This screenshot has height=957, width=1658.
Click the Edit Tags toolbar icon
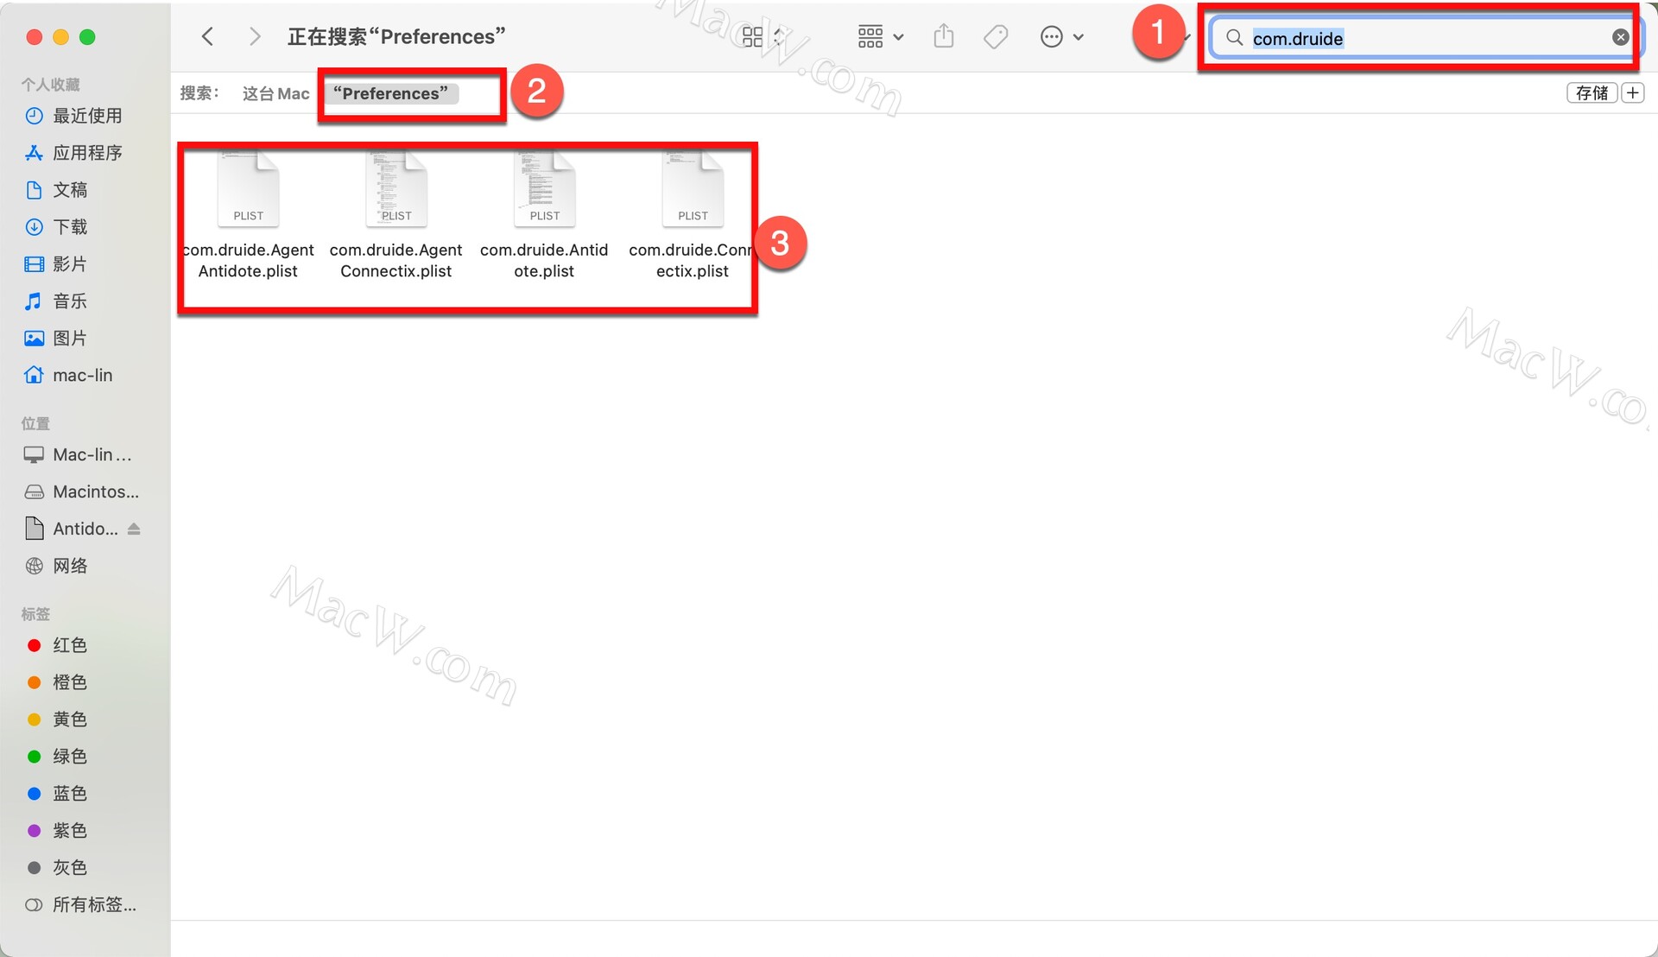[996, 36]
